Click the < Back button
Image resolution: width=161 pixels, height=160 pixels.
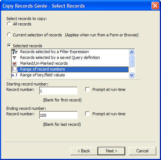pos(84,151)
